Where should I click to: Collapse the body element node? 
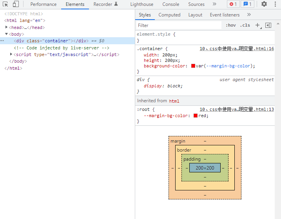[x=6, y=34]
